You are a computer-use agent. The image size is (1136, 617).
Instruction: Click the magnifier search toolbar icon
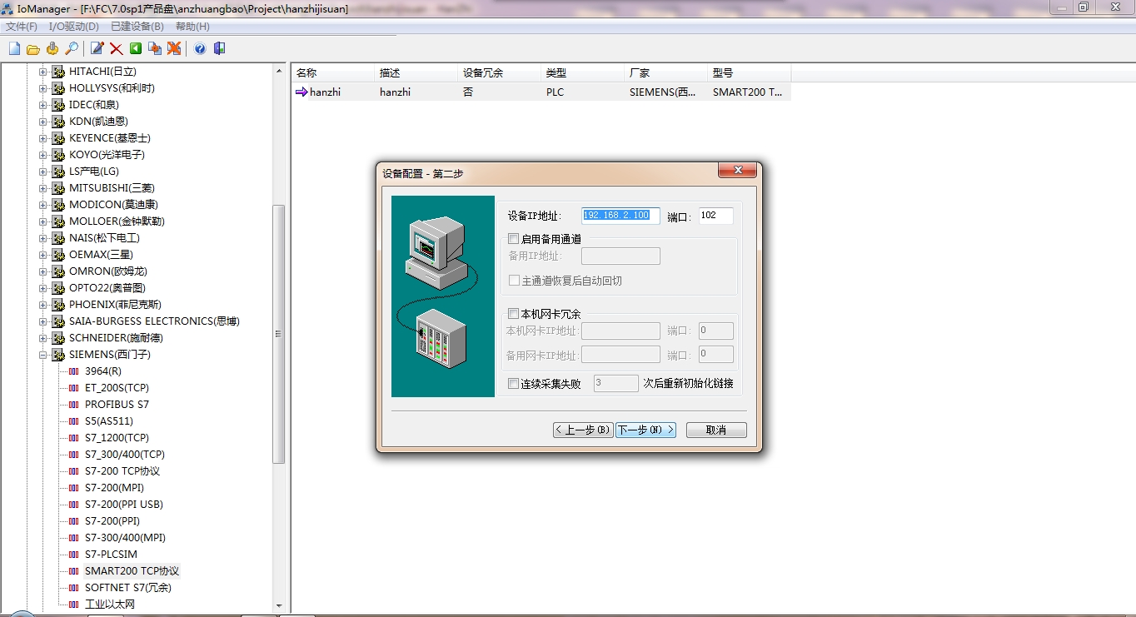(x=72, y=49)
